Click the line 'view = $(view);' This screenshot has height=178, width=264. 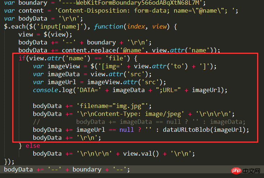pos(45,35)
